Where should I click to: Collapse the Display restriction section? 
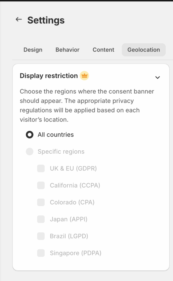(158, 77)
